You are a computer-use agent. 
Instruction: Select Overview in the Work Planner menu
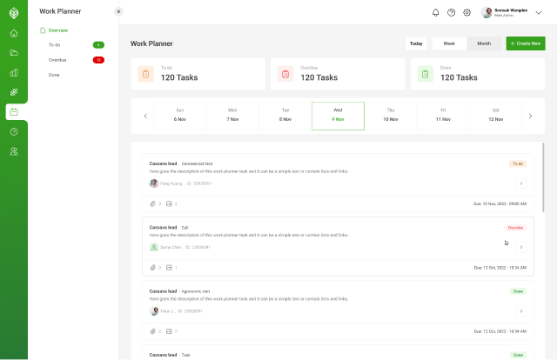pos(58,30)
